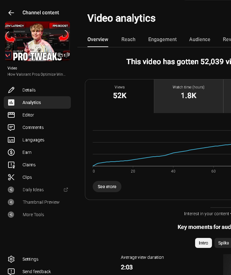Image resolution: width=231 pixels, height=275 pixels.
Task: Switch to the Overview tab
Action: pos(98,40)
